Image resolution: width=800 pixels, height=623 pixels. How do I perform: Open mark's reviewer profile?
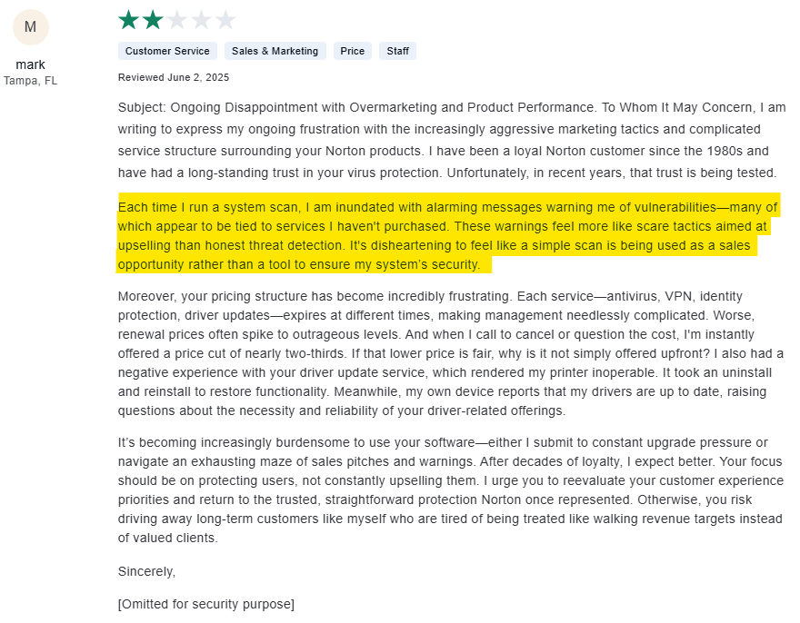click(30, 64)
